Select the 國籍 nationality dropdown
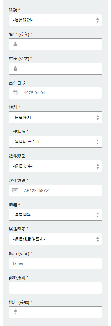The width and height of the screenshot is (111, 326). (55, 215)
